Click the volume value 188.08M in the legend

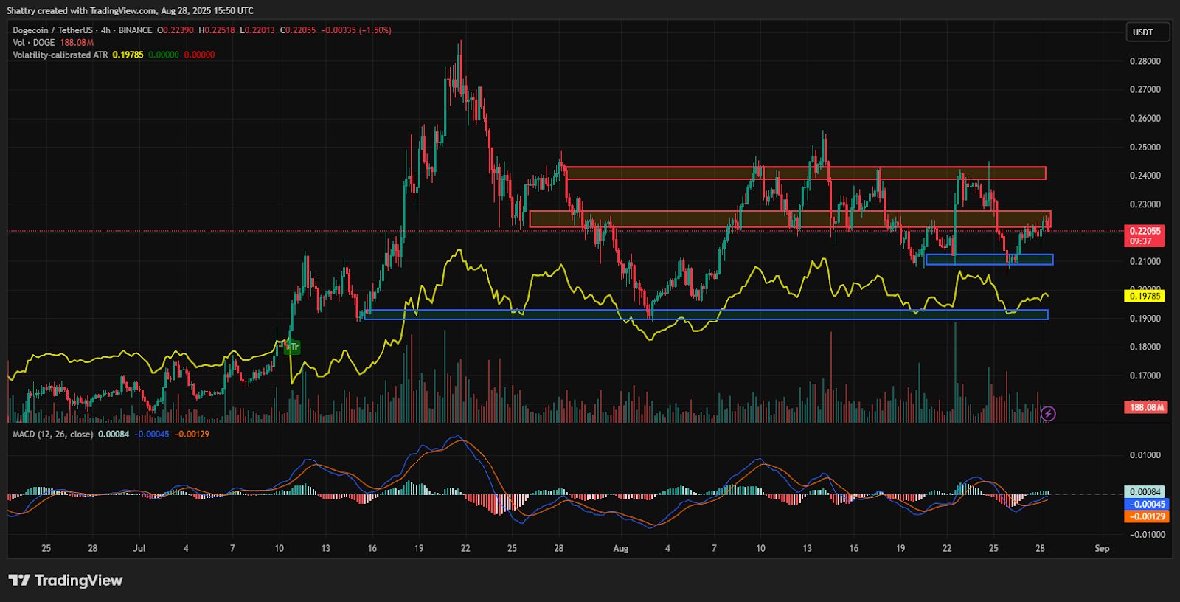(x=77, y=43)
